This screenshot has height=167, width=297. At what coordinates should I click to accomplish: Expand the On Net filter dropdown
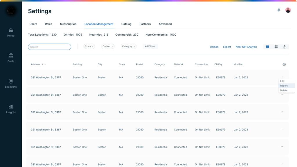tap(108, 46)
